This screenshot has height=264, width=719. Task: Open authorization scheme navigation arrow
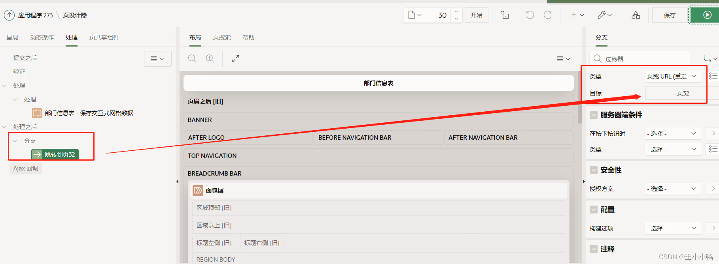pos(713,189)
